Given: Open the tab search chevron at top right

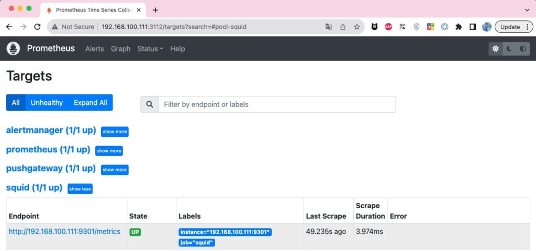Looking at the screenshot, I should 527,10.
